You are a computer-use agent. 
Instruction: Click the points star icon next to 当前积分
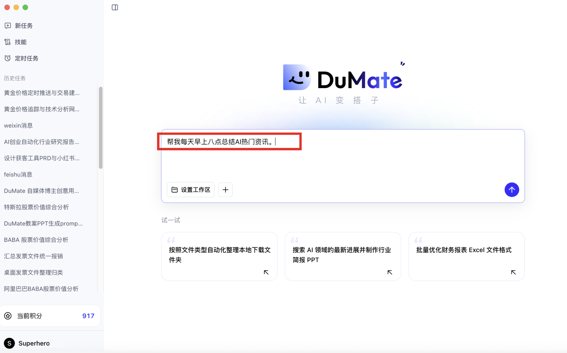(x=8, y=316)
